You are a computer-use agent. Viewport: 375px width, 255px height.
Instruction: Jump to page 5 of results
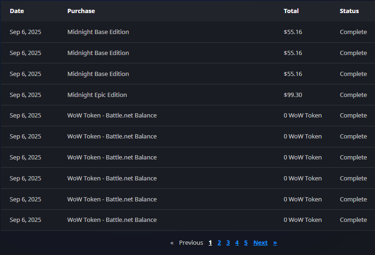point(245,242)
